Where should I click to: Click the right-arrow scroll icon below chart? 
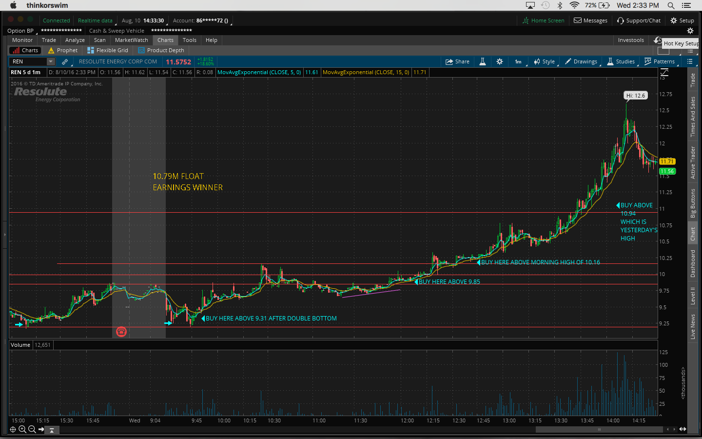tap(41, 429)
